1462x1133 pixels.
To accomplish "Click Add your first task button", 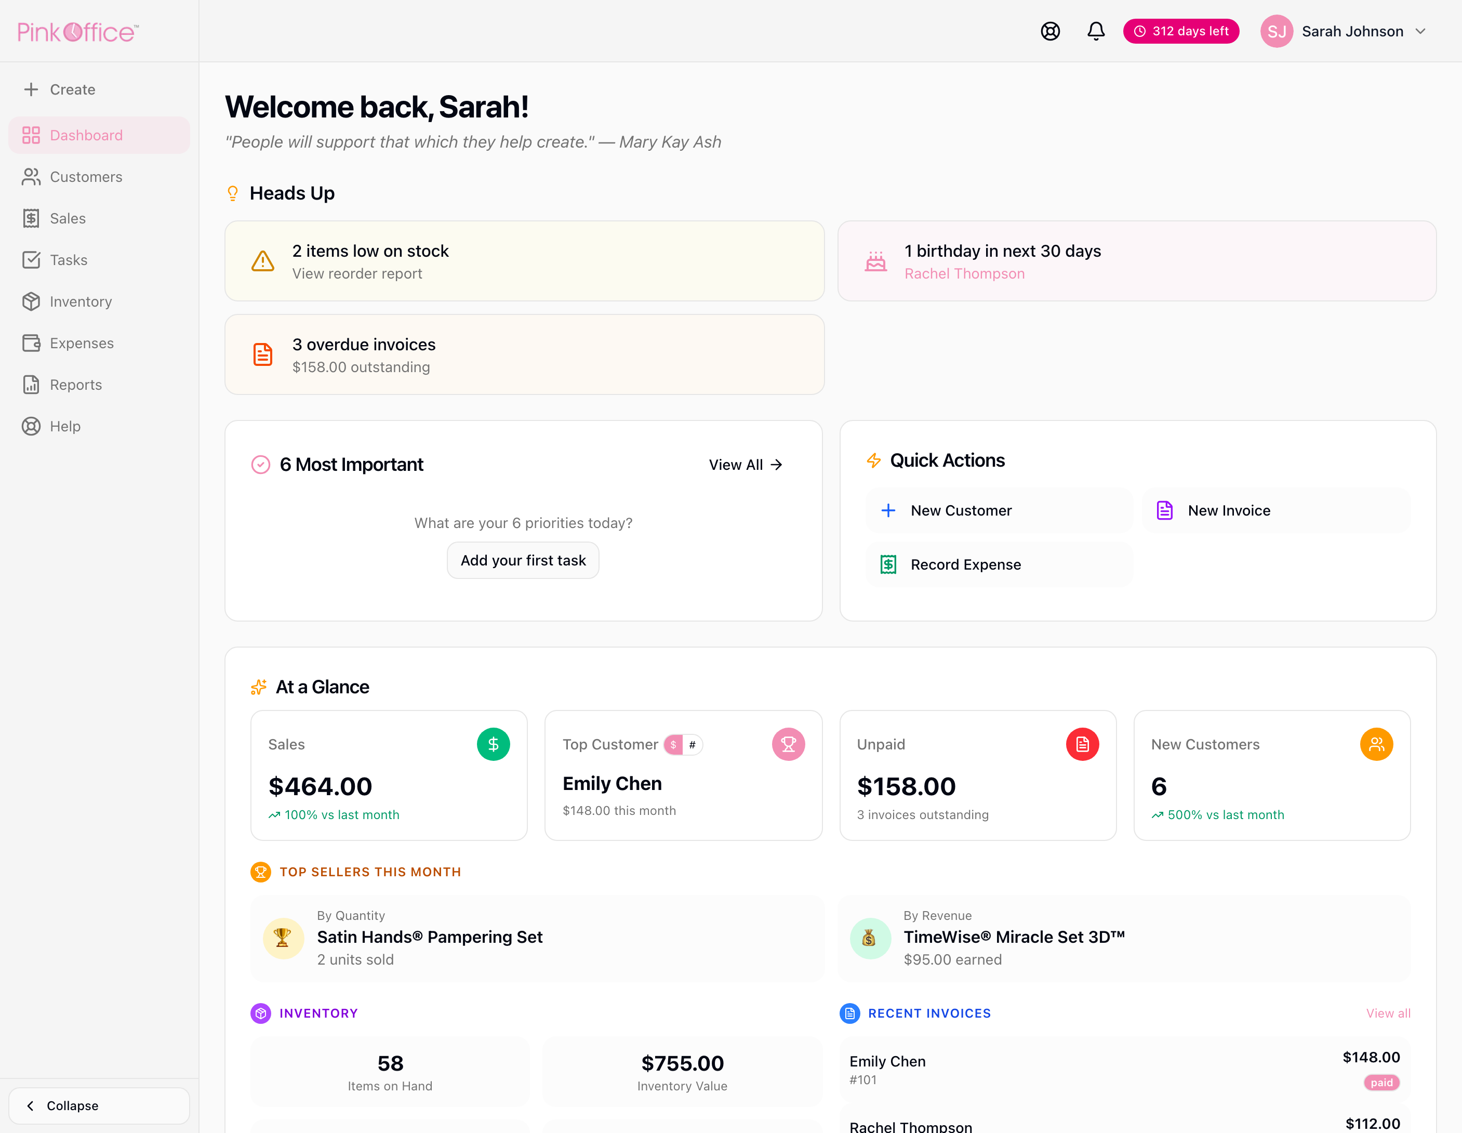I will (x=523, y=560).
